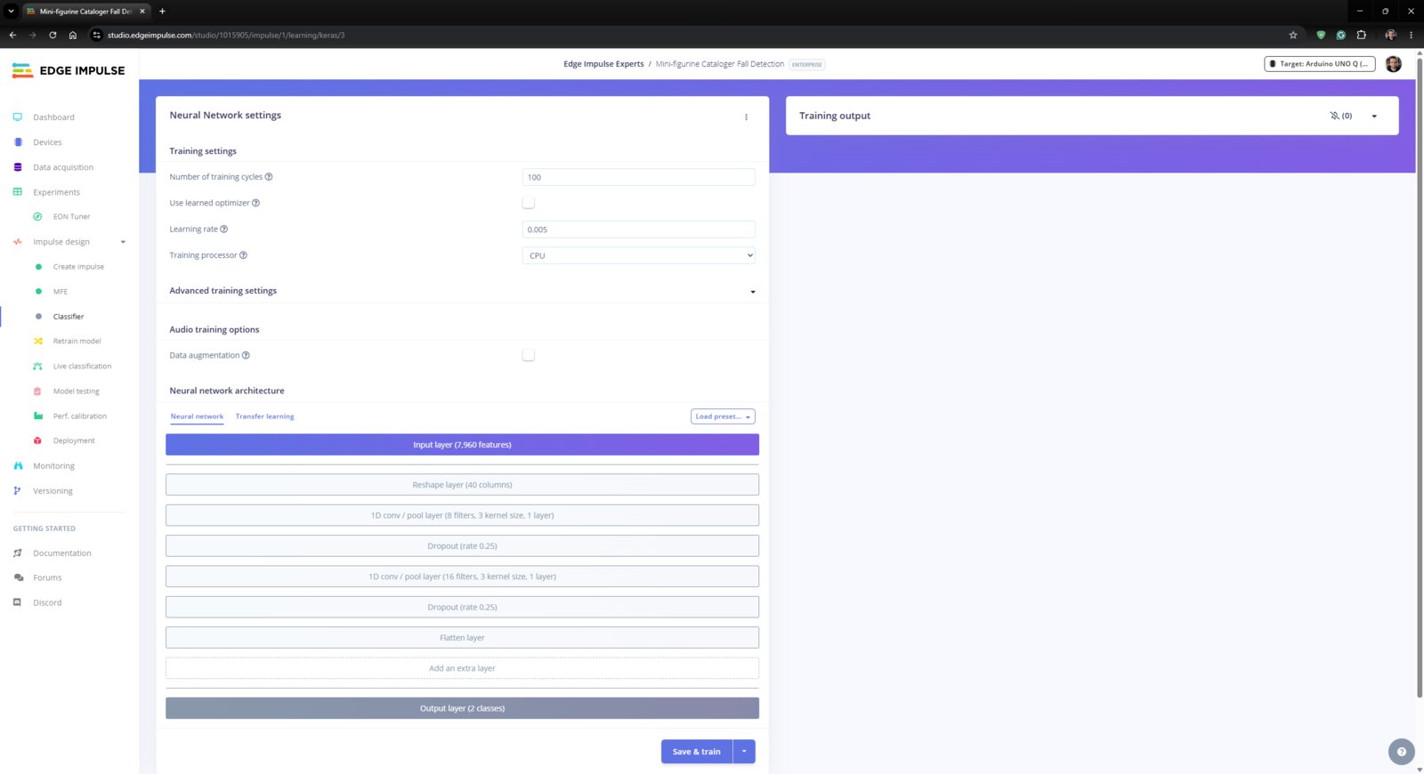Show help for Training processor
Screen dimensions: 1424x774
click(243, 254)
